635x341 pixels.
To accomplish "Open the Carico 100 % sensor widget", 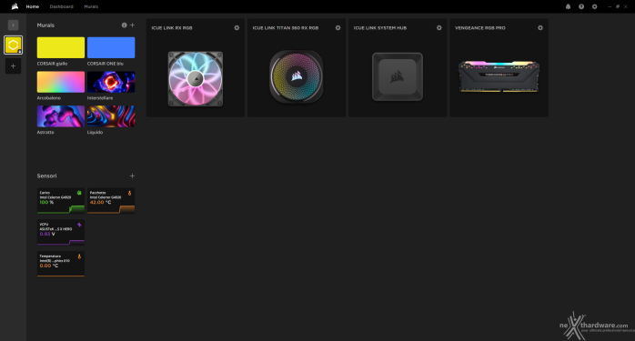I will pyautogui.click(x=61, y=200).
